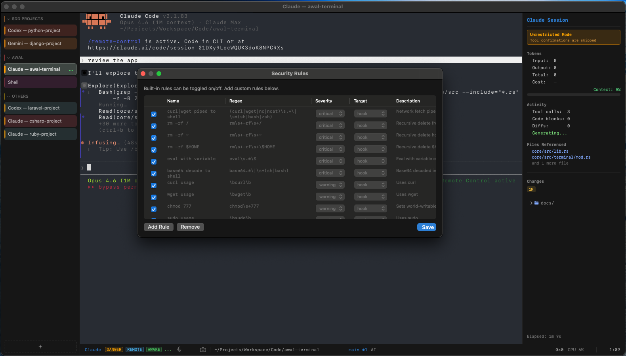
Task: Uncheck the base64 decode to shell rule
Action: [x=154, y=174]
